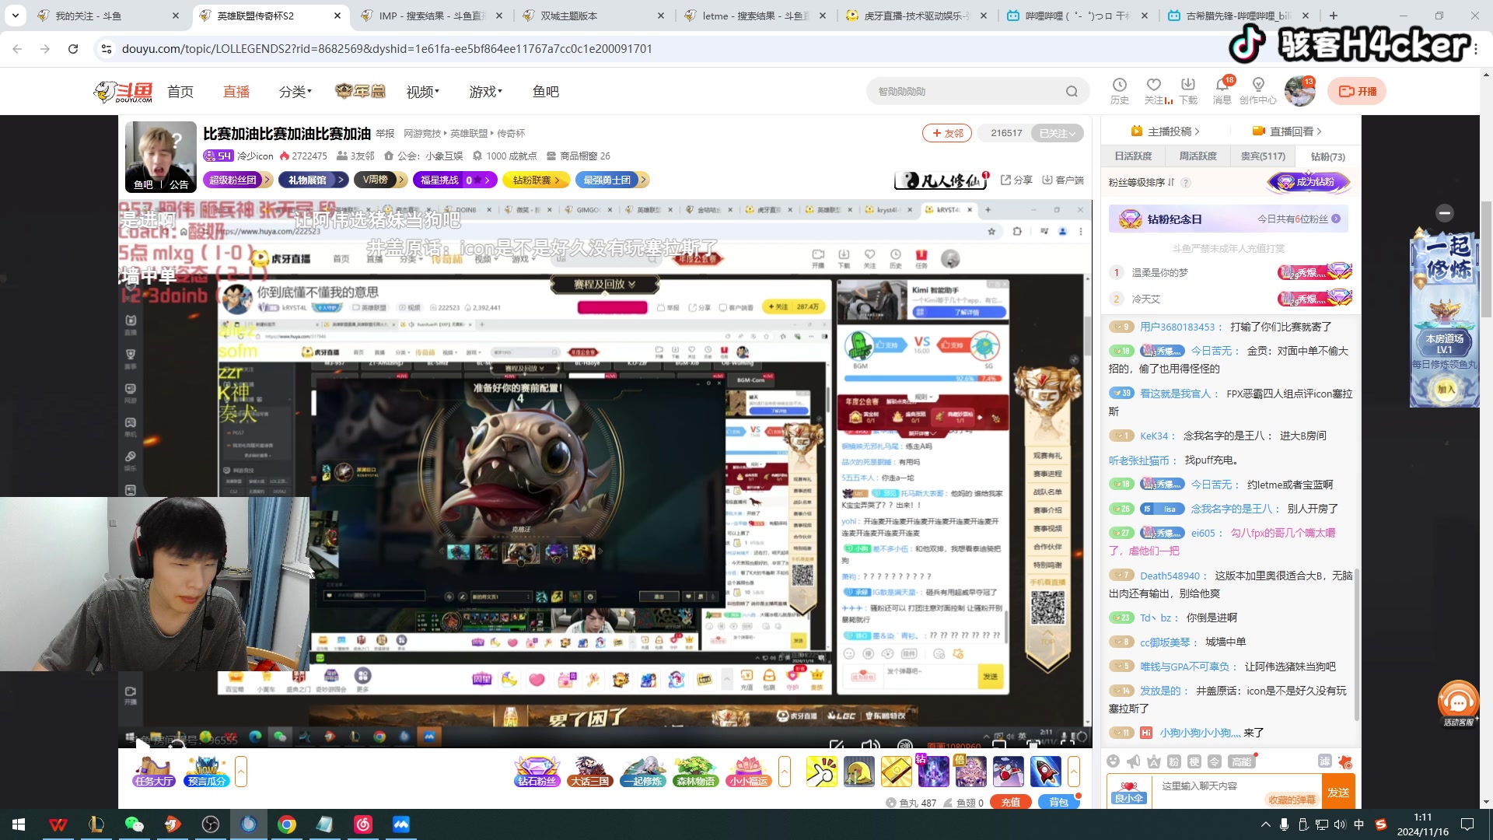Expand the 最强勇士团 badge arrow
The image size is (1493, 840).
[643, 180]
